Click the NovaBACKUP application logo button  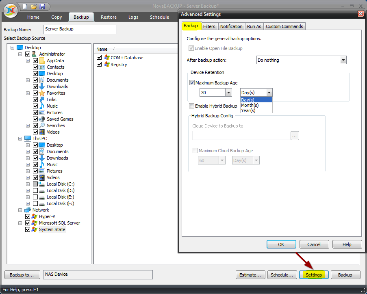[11, 11]
